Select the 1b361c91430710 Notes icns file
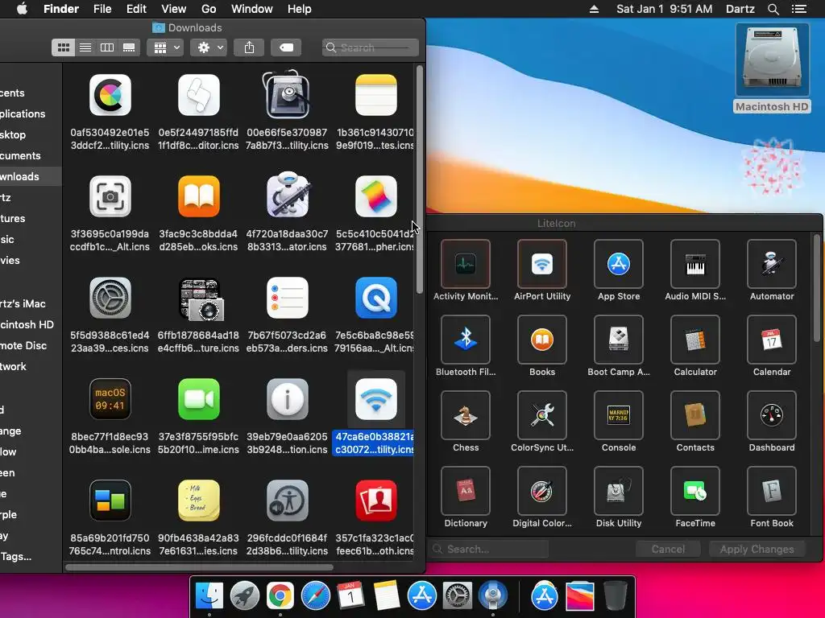 tap(375, 95)
